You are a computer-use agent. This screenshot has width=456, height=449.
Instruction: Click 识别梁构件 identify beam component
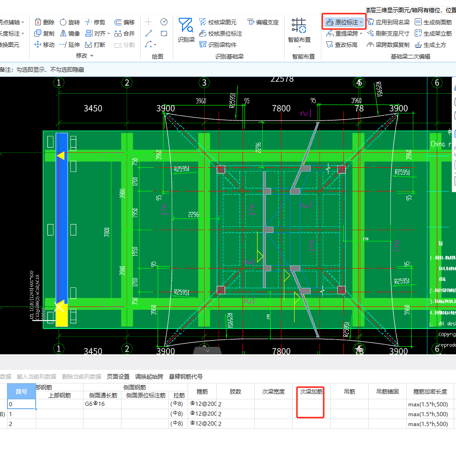coord(218,45)
